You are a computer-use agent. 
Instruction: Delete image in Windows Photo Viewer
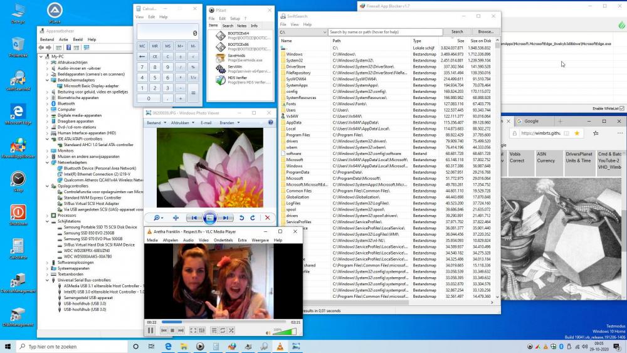pos(268,218)
